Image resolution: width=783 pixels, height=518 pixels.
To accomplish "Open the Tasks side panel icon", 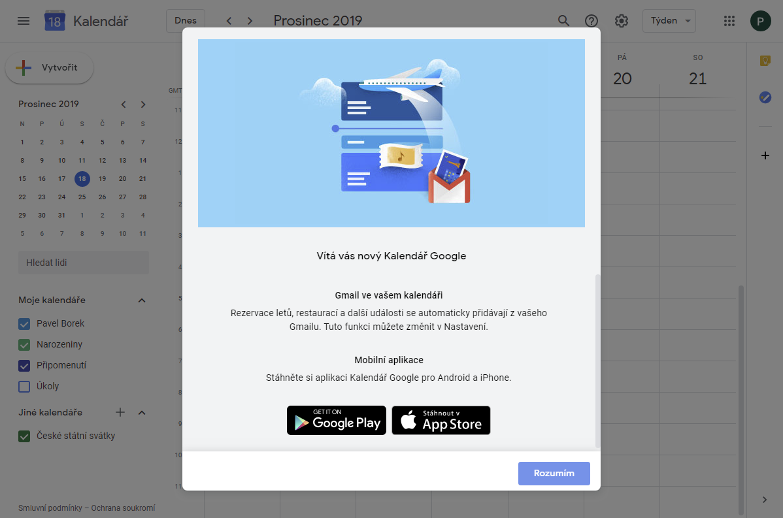I will coord(765,97).
